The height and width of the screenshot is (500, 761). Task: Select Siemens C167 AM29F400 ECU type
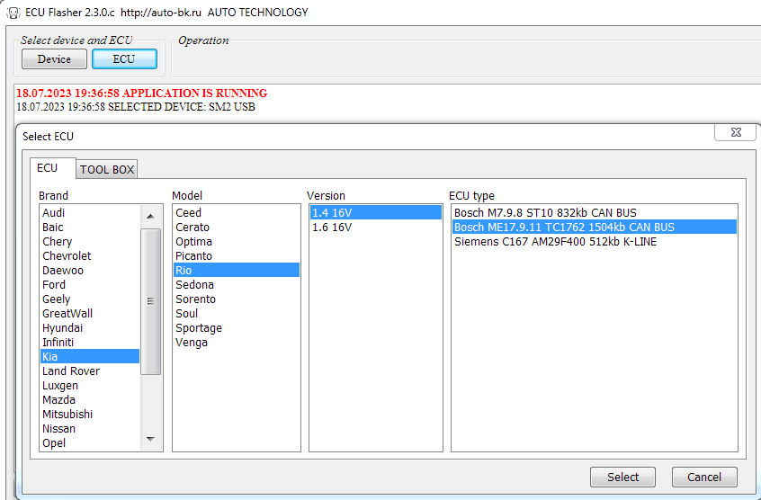[555, 242]
